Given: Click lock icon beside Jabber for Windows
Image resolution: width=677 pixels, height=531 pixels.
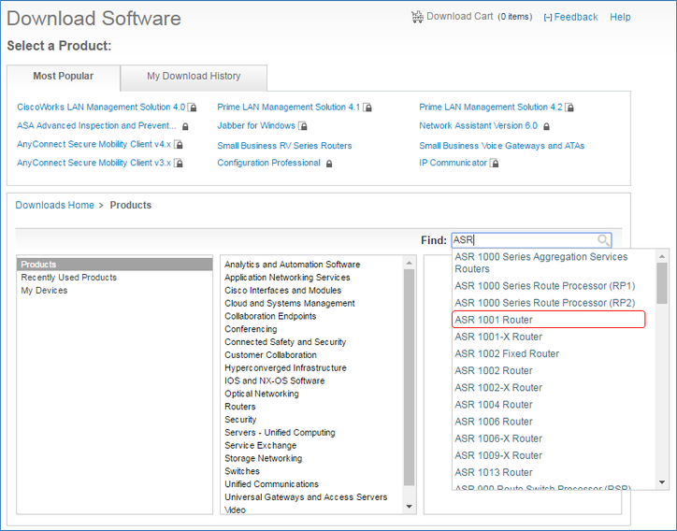Looking at the screenshot, I should click(303, 126).
